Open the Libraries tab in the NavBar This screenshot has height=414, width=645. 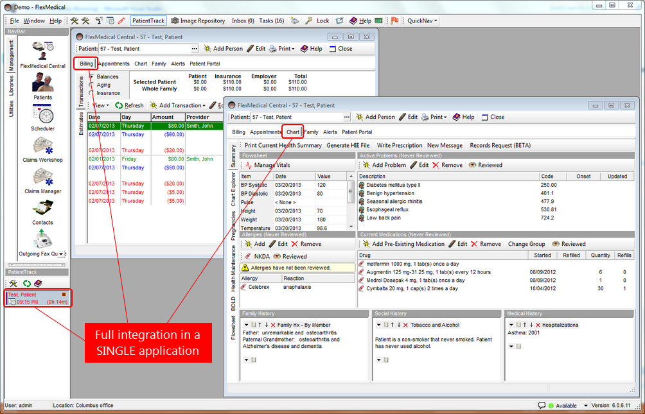(11, 84)
